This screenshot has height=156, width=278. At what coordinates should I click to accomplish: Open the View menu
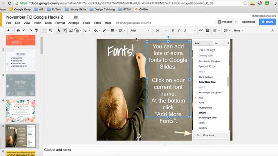point(27,23)
